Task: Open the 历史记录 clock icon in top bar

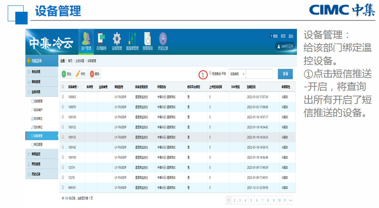Action: click(x=163, y=41)
